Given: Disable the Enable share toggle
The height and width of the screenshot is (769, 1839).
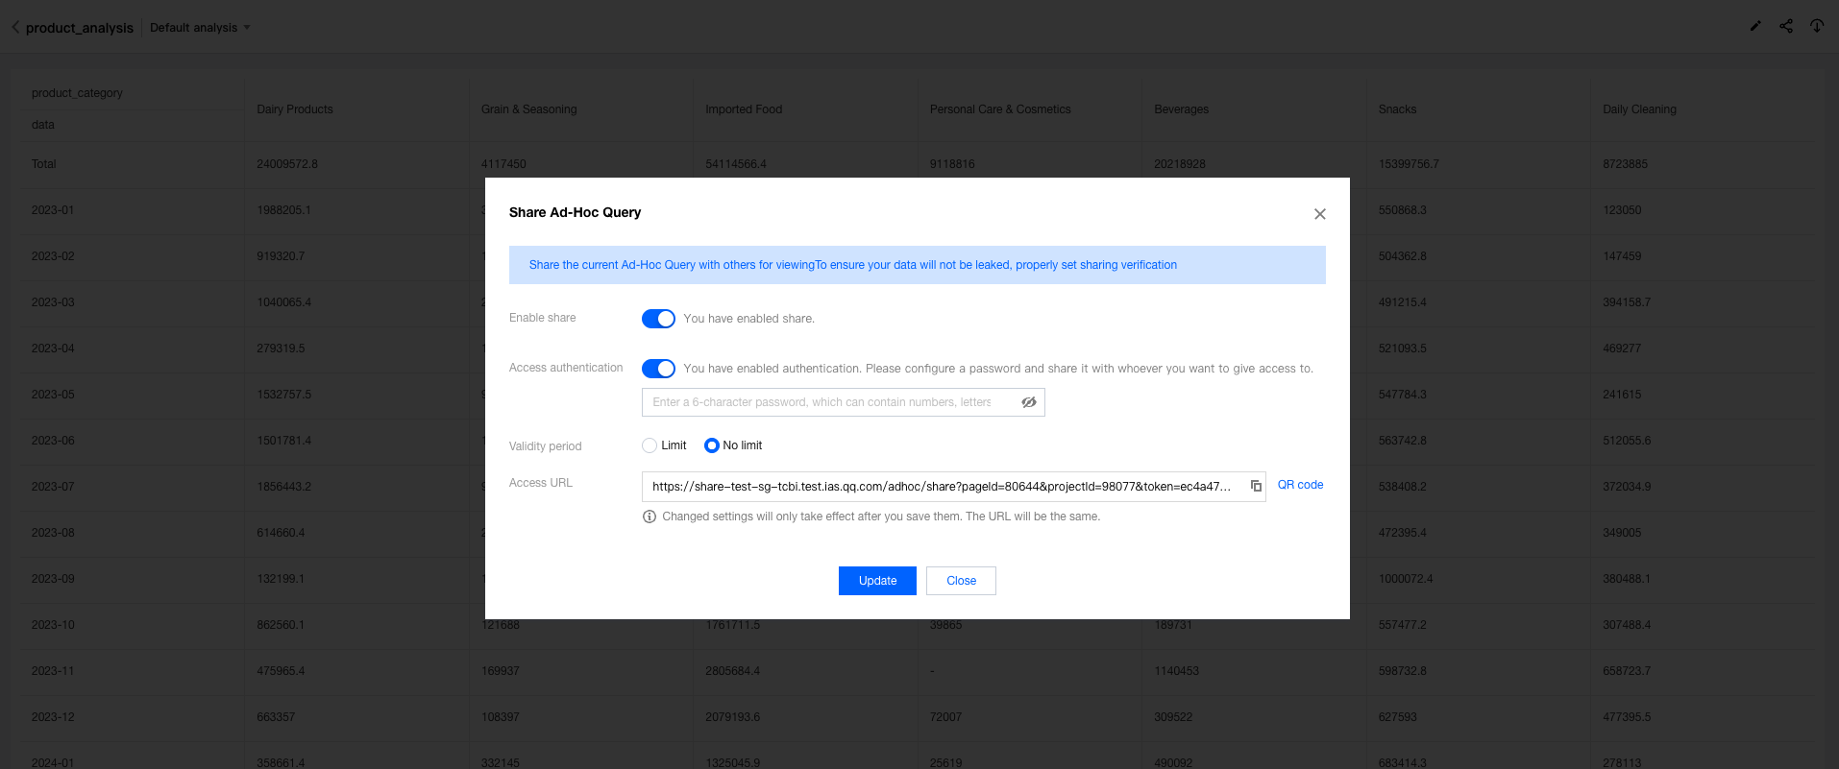Looking at the screenshot, I should [x=658, y=319].
